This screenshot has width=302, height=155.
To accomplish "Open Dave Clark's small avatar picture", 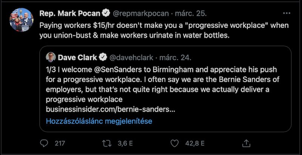I will 51,57.
